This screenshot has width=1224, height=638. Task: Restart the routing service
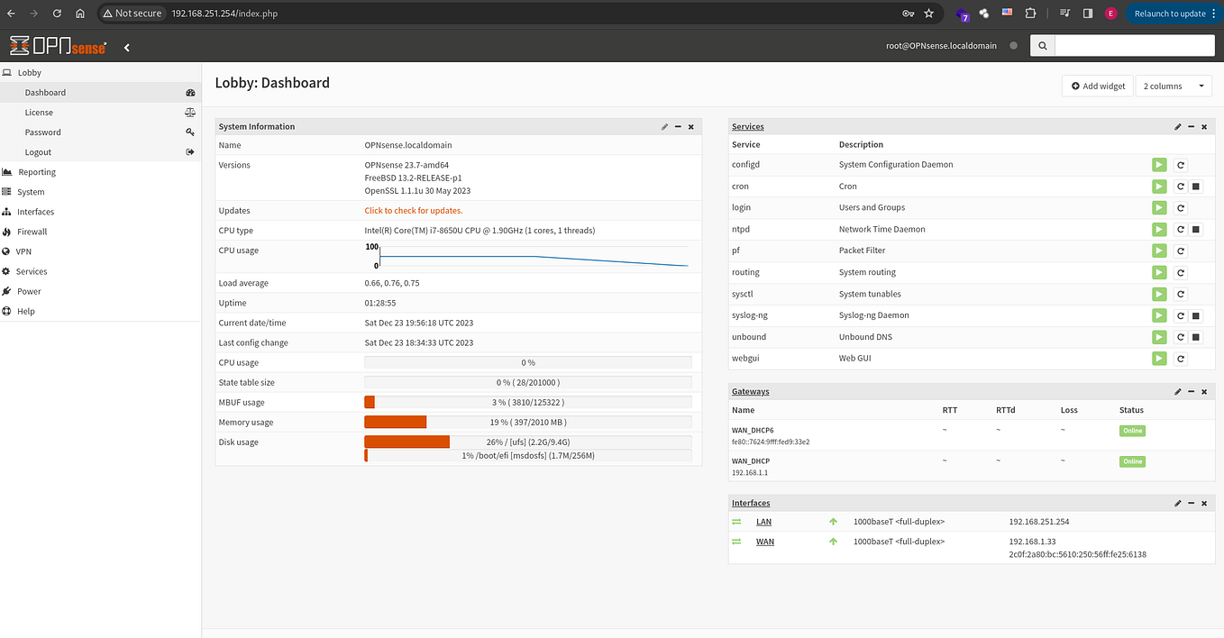coord(1181,273)
